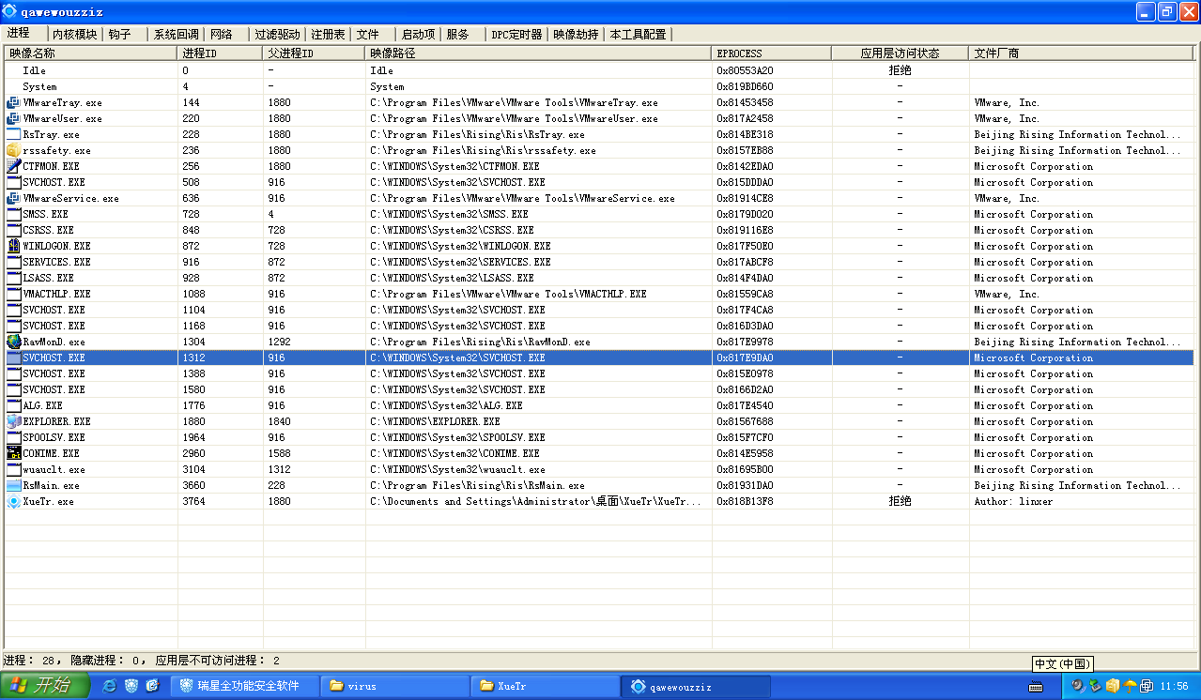Image resolution: width=1201 pixels, height=700 pixels.
Task: Switch to the 系统回调 tab
Action: coord(177,35)
